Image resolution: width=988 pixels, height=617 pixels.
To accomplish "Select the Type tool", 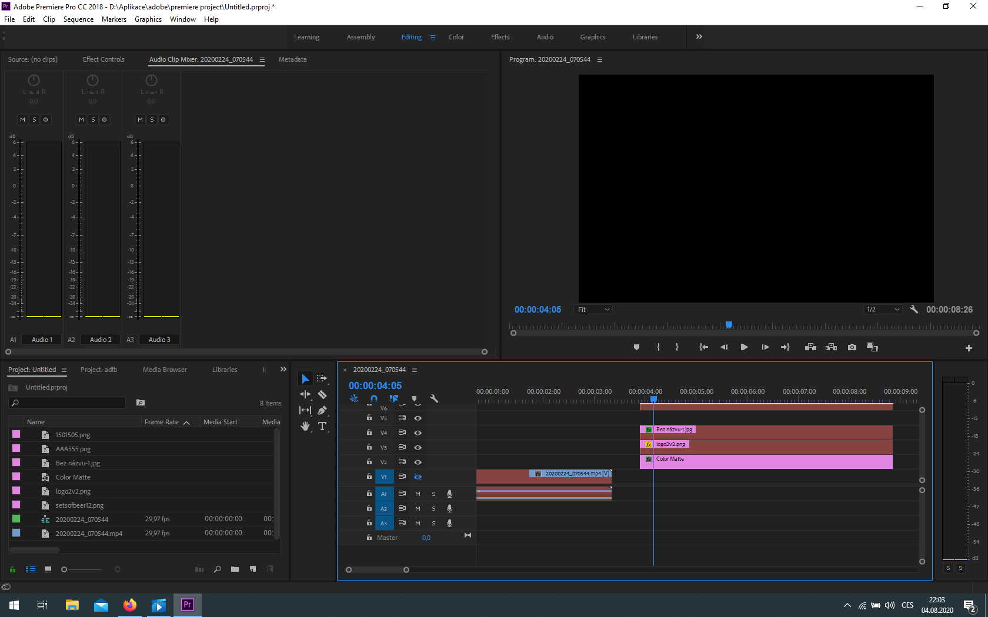I will [322, 426].
